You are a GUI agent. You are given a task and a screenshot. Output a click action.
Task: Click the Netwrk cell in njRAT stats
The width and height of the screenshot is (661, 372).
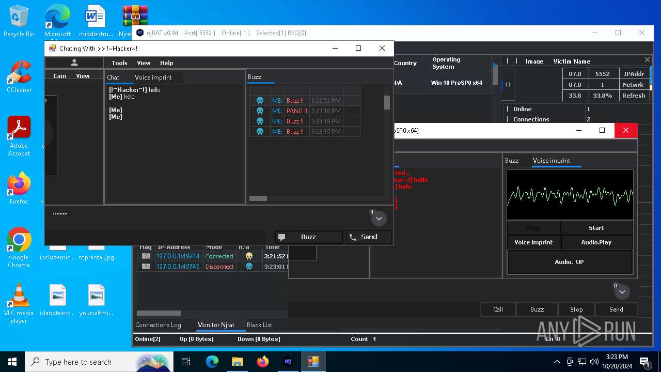pyautogui.click(x=634, y=85)
